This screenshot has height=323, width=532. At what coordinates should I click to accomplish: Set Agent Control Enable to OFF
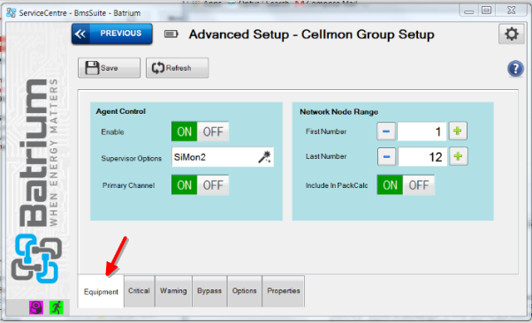[213, 131]
